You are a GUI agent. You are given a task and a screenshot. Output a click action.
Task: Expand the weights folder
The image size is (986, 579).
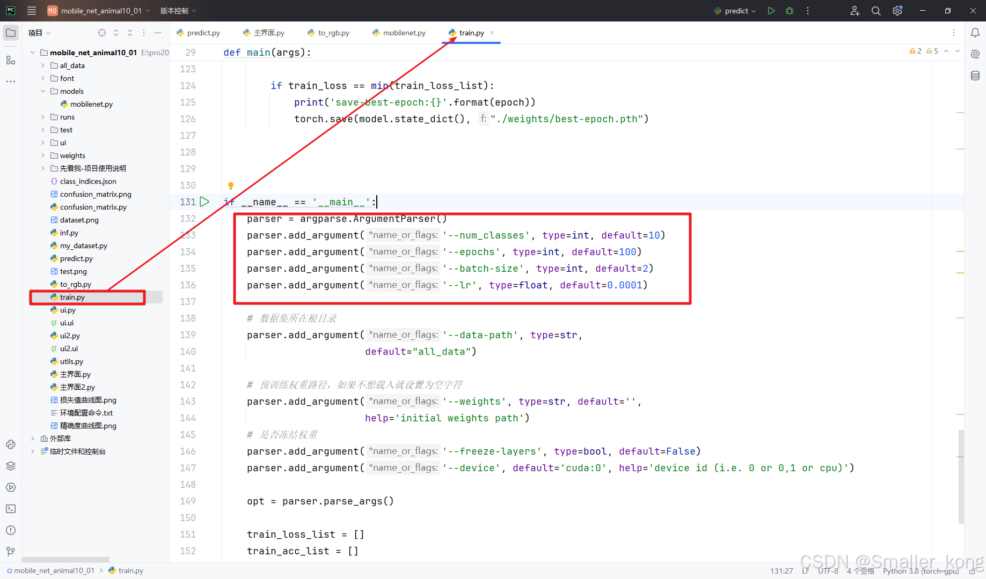[x=43, y=155]
